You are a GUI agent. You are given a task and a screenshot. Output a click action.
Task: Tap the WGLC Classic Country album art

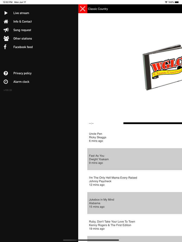pos(162,67)
